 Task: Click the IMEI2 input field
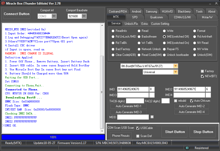coord(189,89)
